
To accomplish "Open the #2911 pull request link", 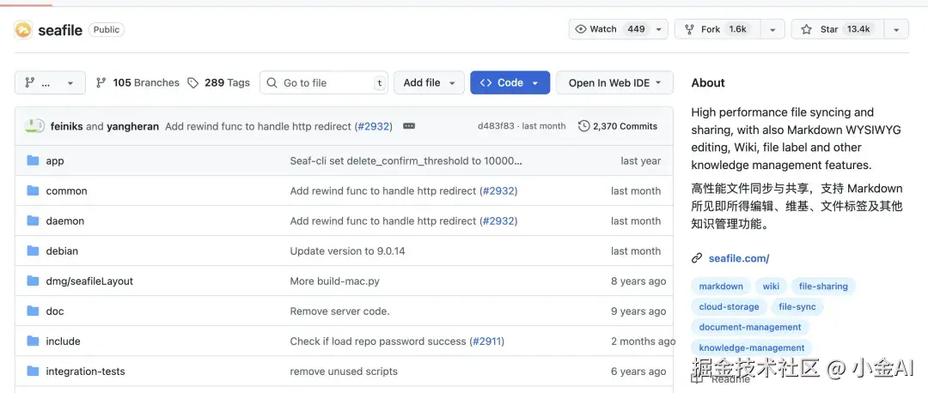I will coord(487,342).
